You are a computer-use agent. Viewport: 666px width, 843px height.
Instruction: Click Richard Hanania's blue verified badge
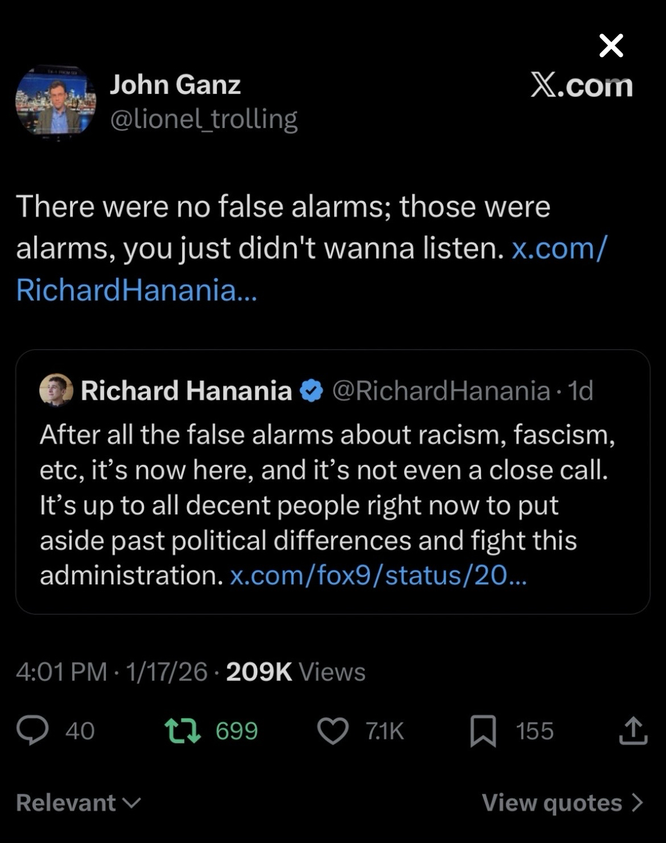coord(311,391)
